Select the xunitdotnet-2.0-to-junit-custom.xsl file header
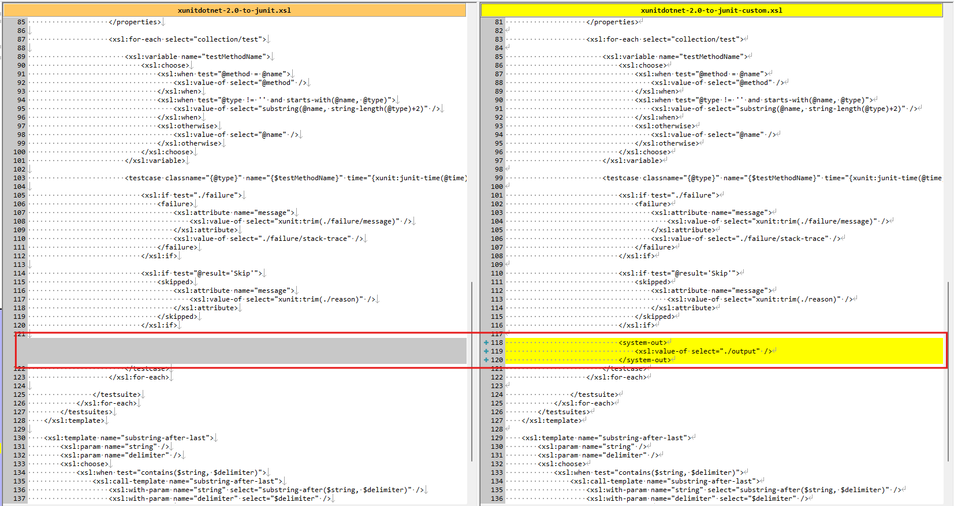 pyautogui.click(x=711, y=10)
